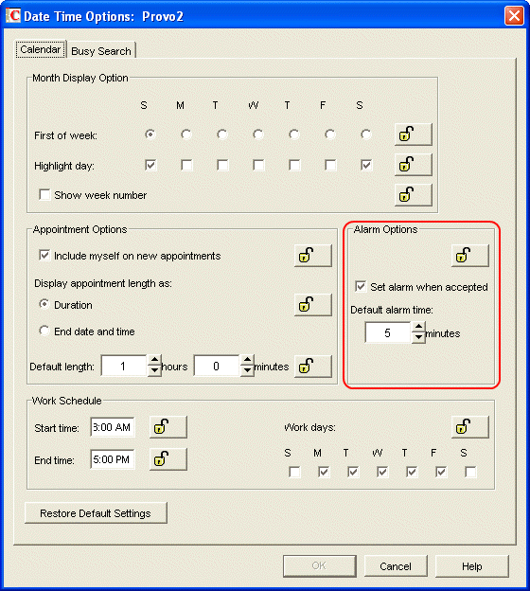Check Thursday highlight day checkbox
This screenshot has height=591, width=530.
point(294,165)
